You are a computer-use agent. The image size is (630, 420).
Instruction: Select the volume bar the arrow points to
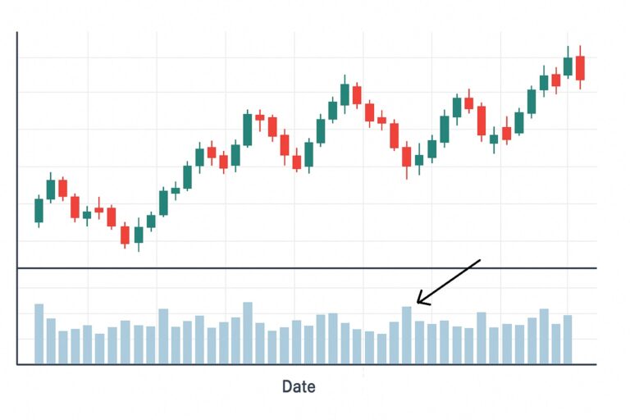tap(406, 335)
